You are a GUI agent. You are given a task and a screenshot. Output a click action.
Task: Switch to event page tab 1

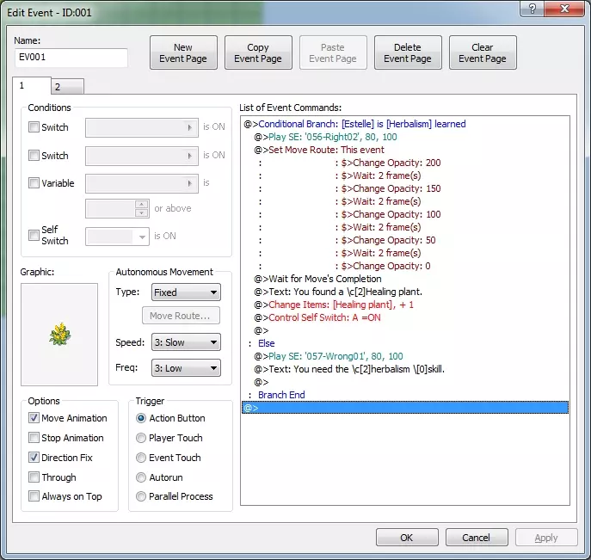pyautogui.click(x=32, y=85)
